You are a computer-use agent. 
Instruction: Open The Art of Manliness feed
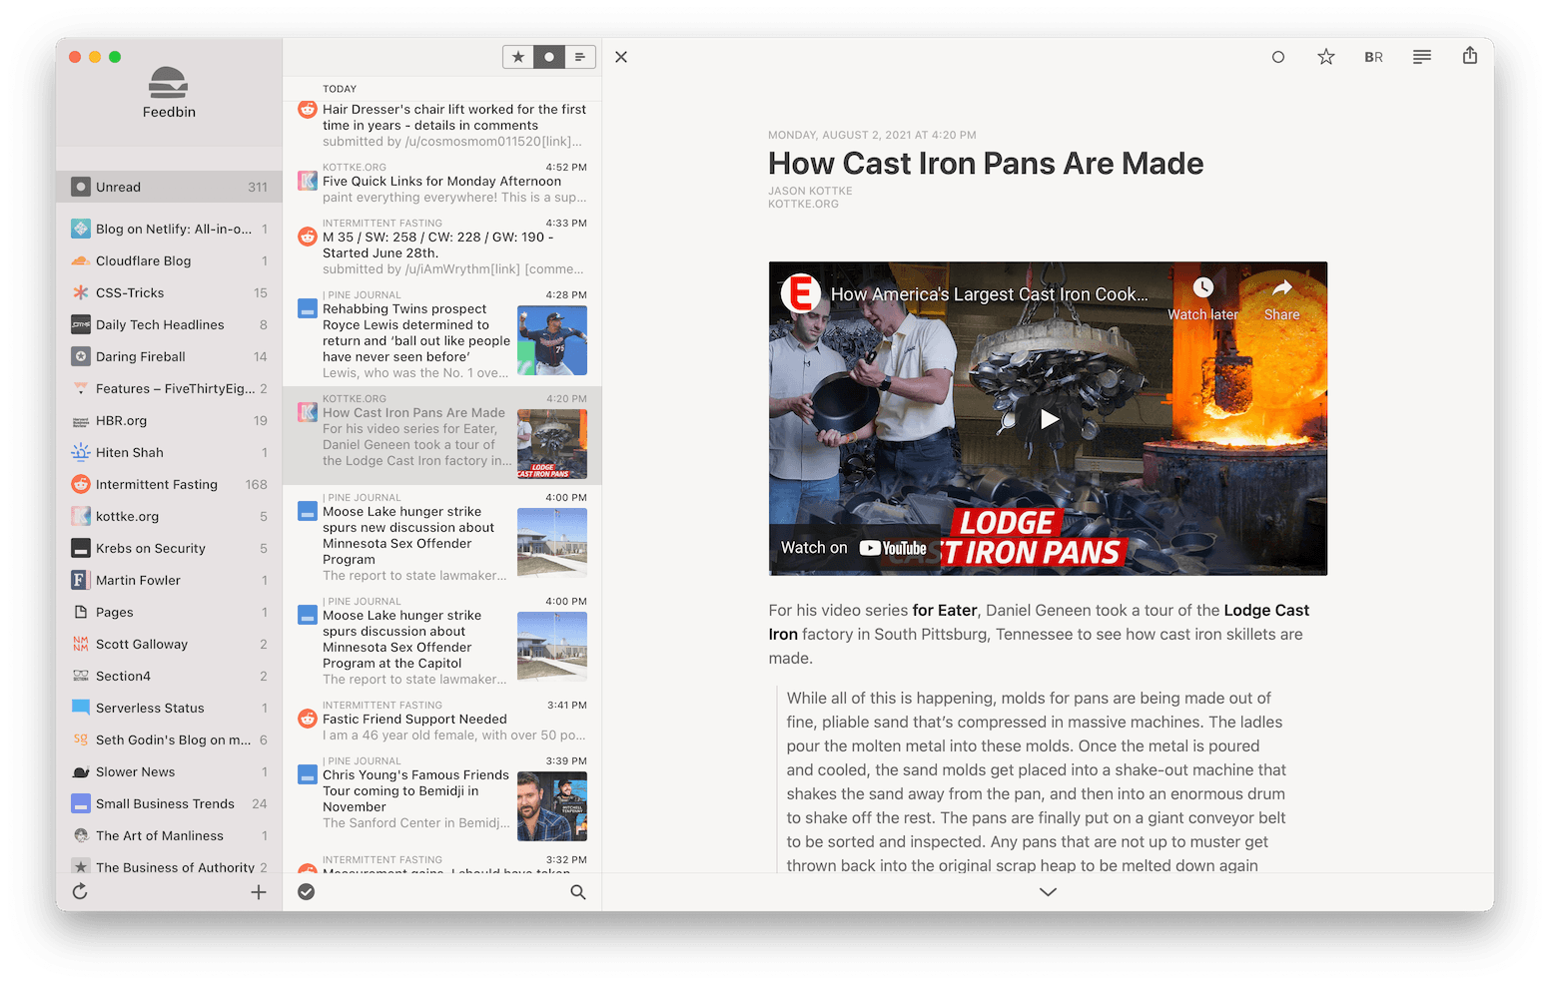[x=169, y=835]
